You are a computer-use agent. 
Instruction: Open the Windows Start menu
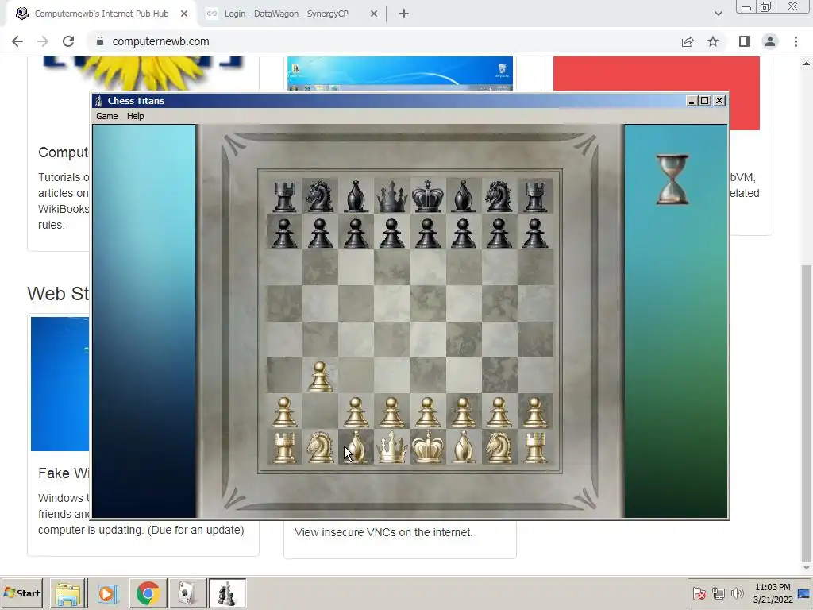coord(21,593)
